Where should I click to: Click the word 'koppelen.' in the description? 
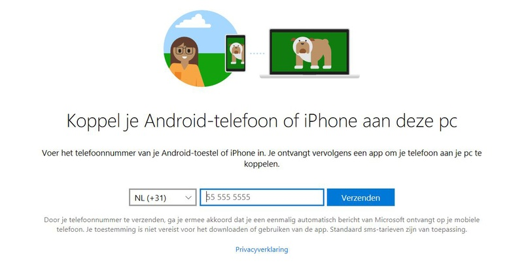click(x=262, y=165)
